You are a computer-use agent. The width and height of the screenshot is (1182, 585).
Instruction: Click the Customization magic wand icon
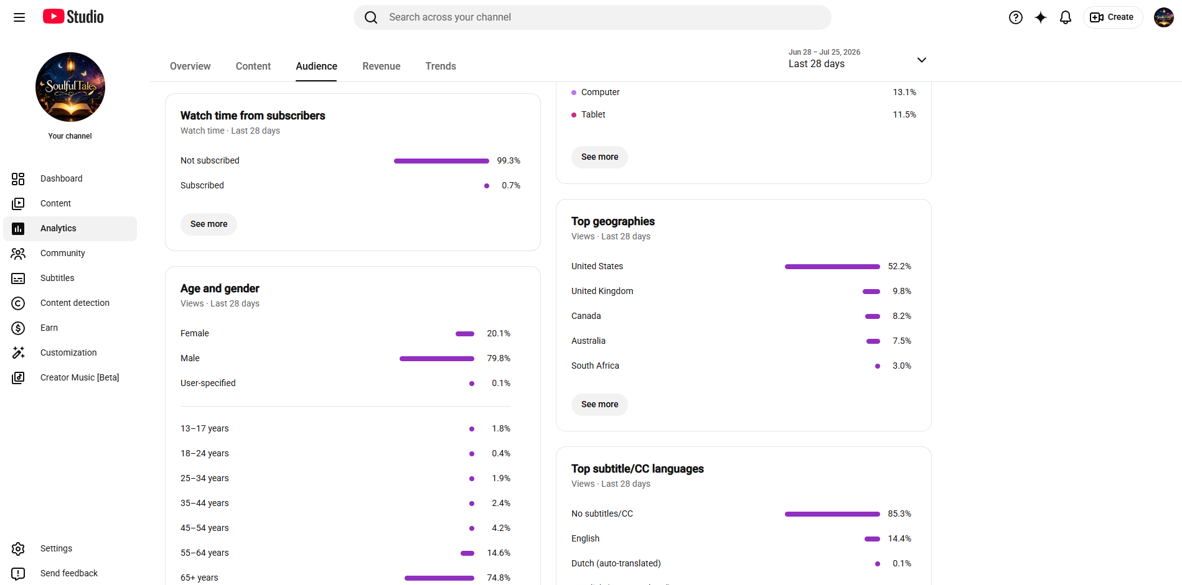click(x=18, y=353)
